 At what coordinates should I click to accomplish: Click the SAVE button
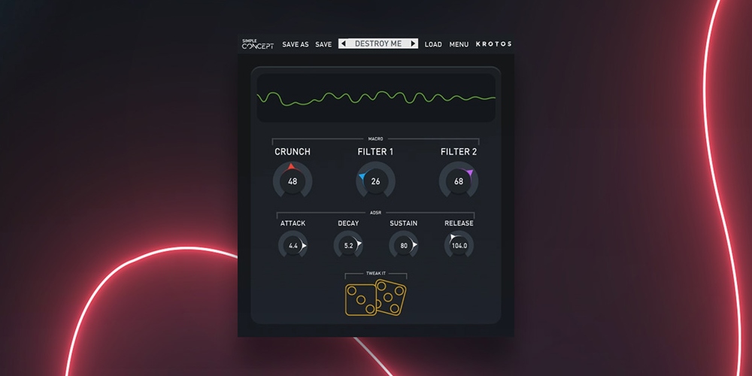pos(323,44)
